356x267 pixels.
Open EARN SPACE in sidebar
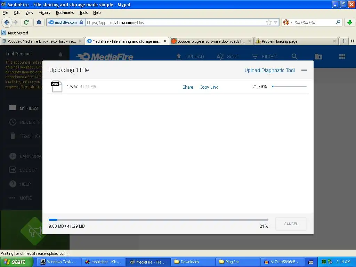click(x=26, y=156)
